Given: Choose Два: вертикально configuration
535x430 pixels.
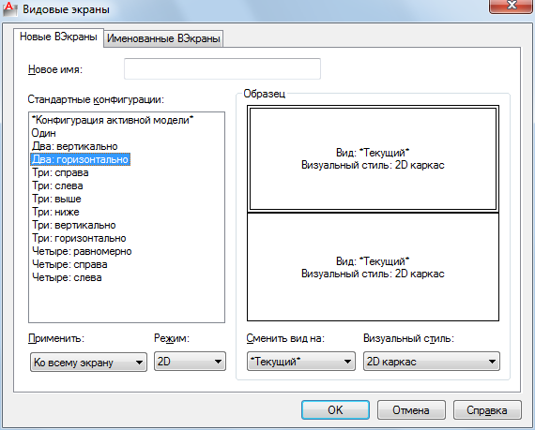Looking at the screenshot, I should point(75,146).
